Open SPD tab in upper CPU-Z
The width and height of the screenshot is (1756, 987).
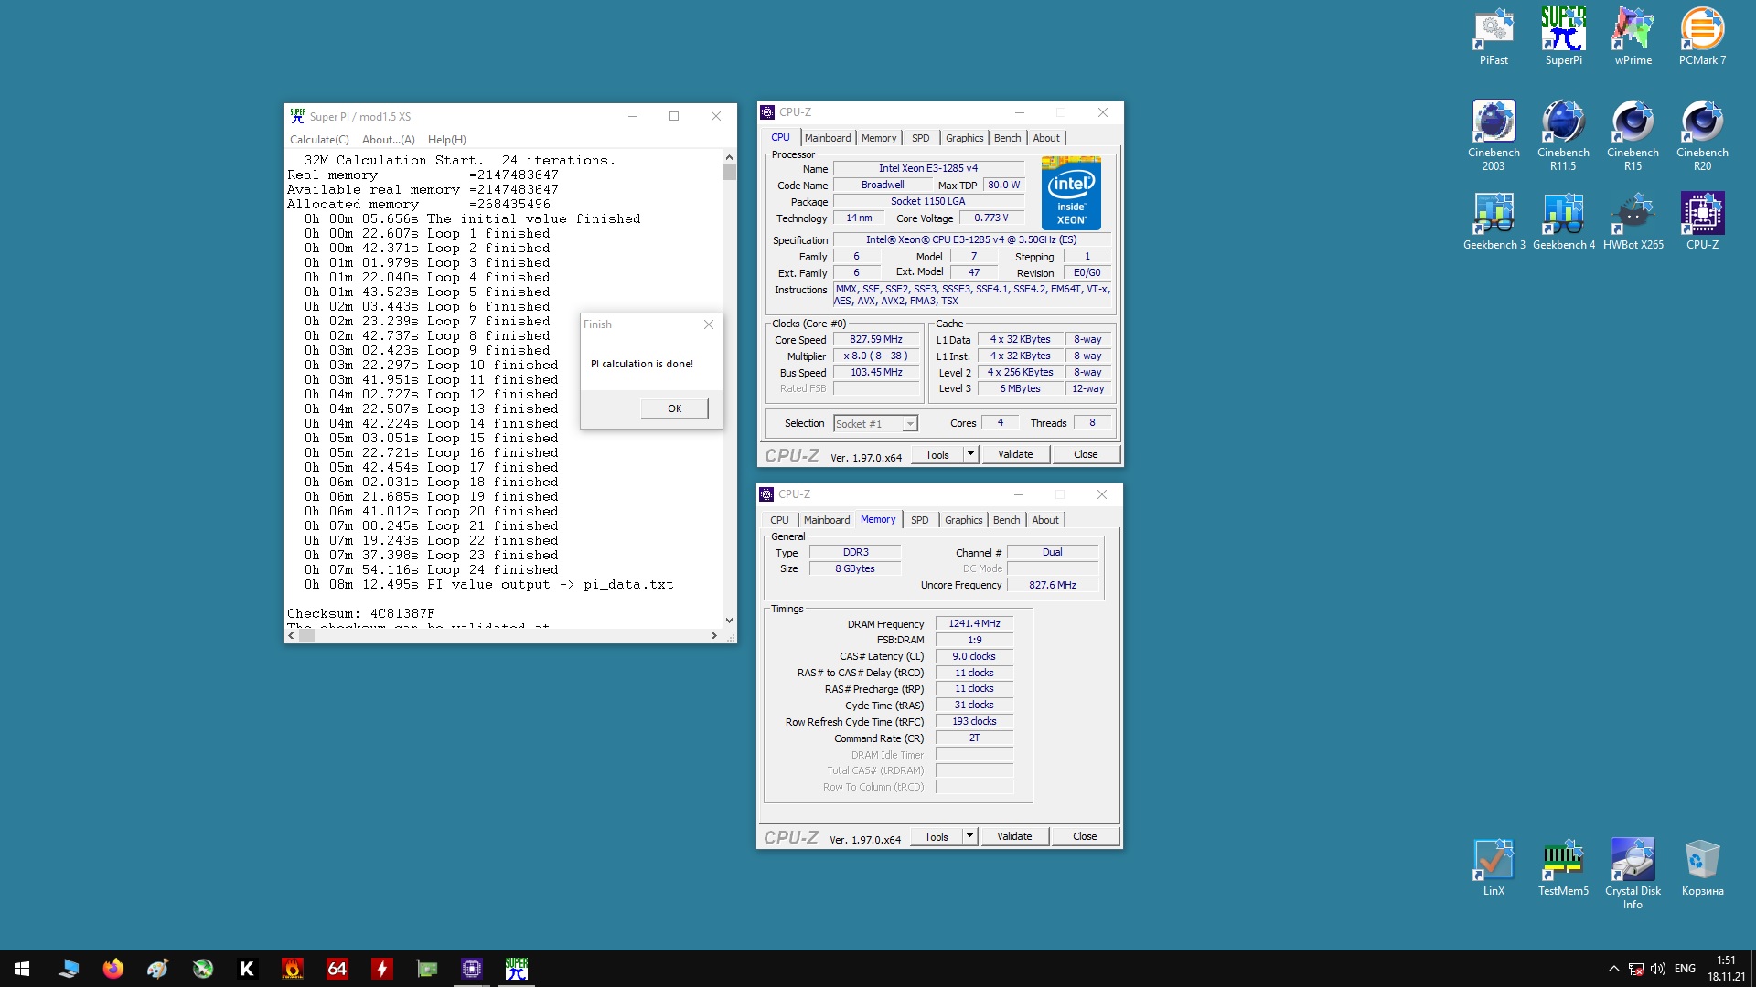coord(921,138)
